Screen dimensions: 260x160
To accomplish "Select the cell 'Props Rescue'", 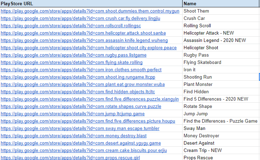I will tap(220, 157).
